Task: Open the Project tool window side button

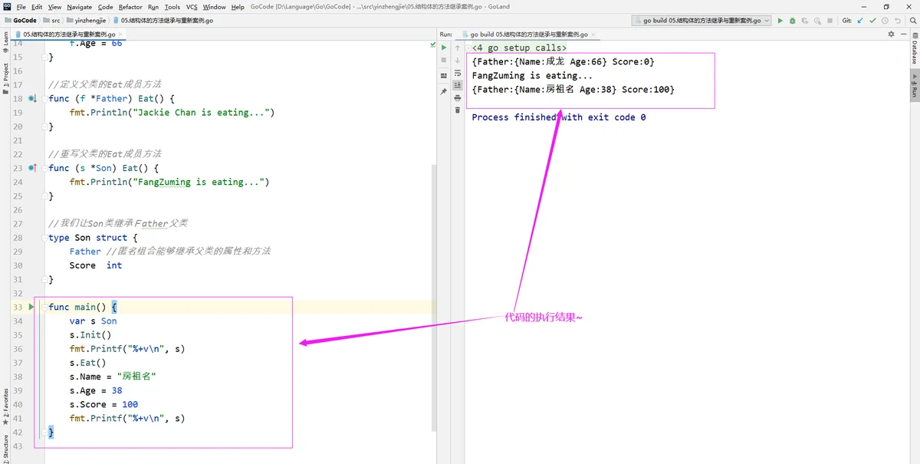Action: [5, 75]
